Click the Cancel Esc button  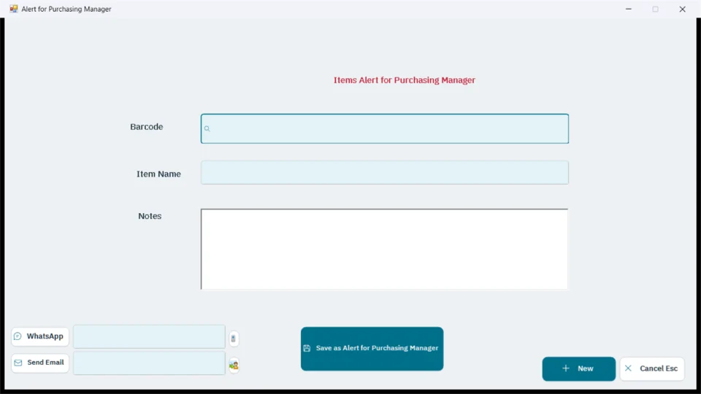652,368
